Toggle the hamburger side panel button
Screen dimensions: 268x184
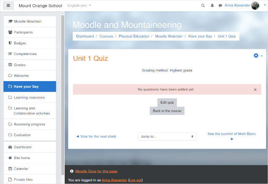pyautogui.click(x=8, y=5)
